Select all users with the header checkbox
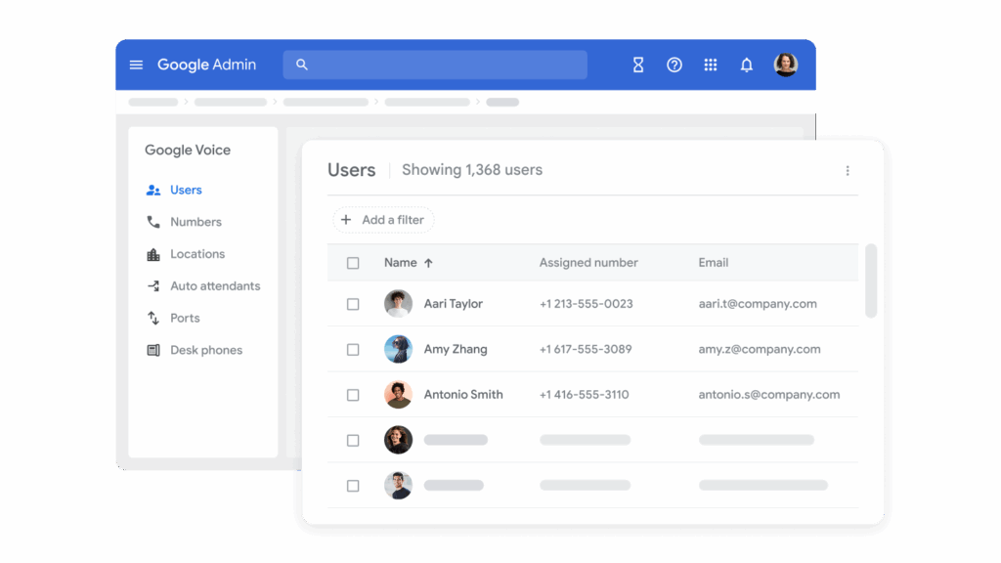The width and height of the screenshot is (1001, 563). (x=353, y=262)
